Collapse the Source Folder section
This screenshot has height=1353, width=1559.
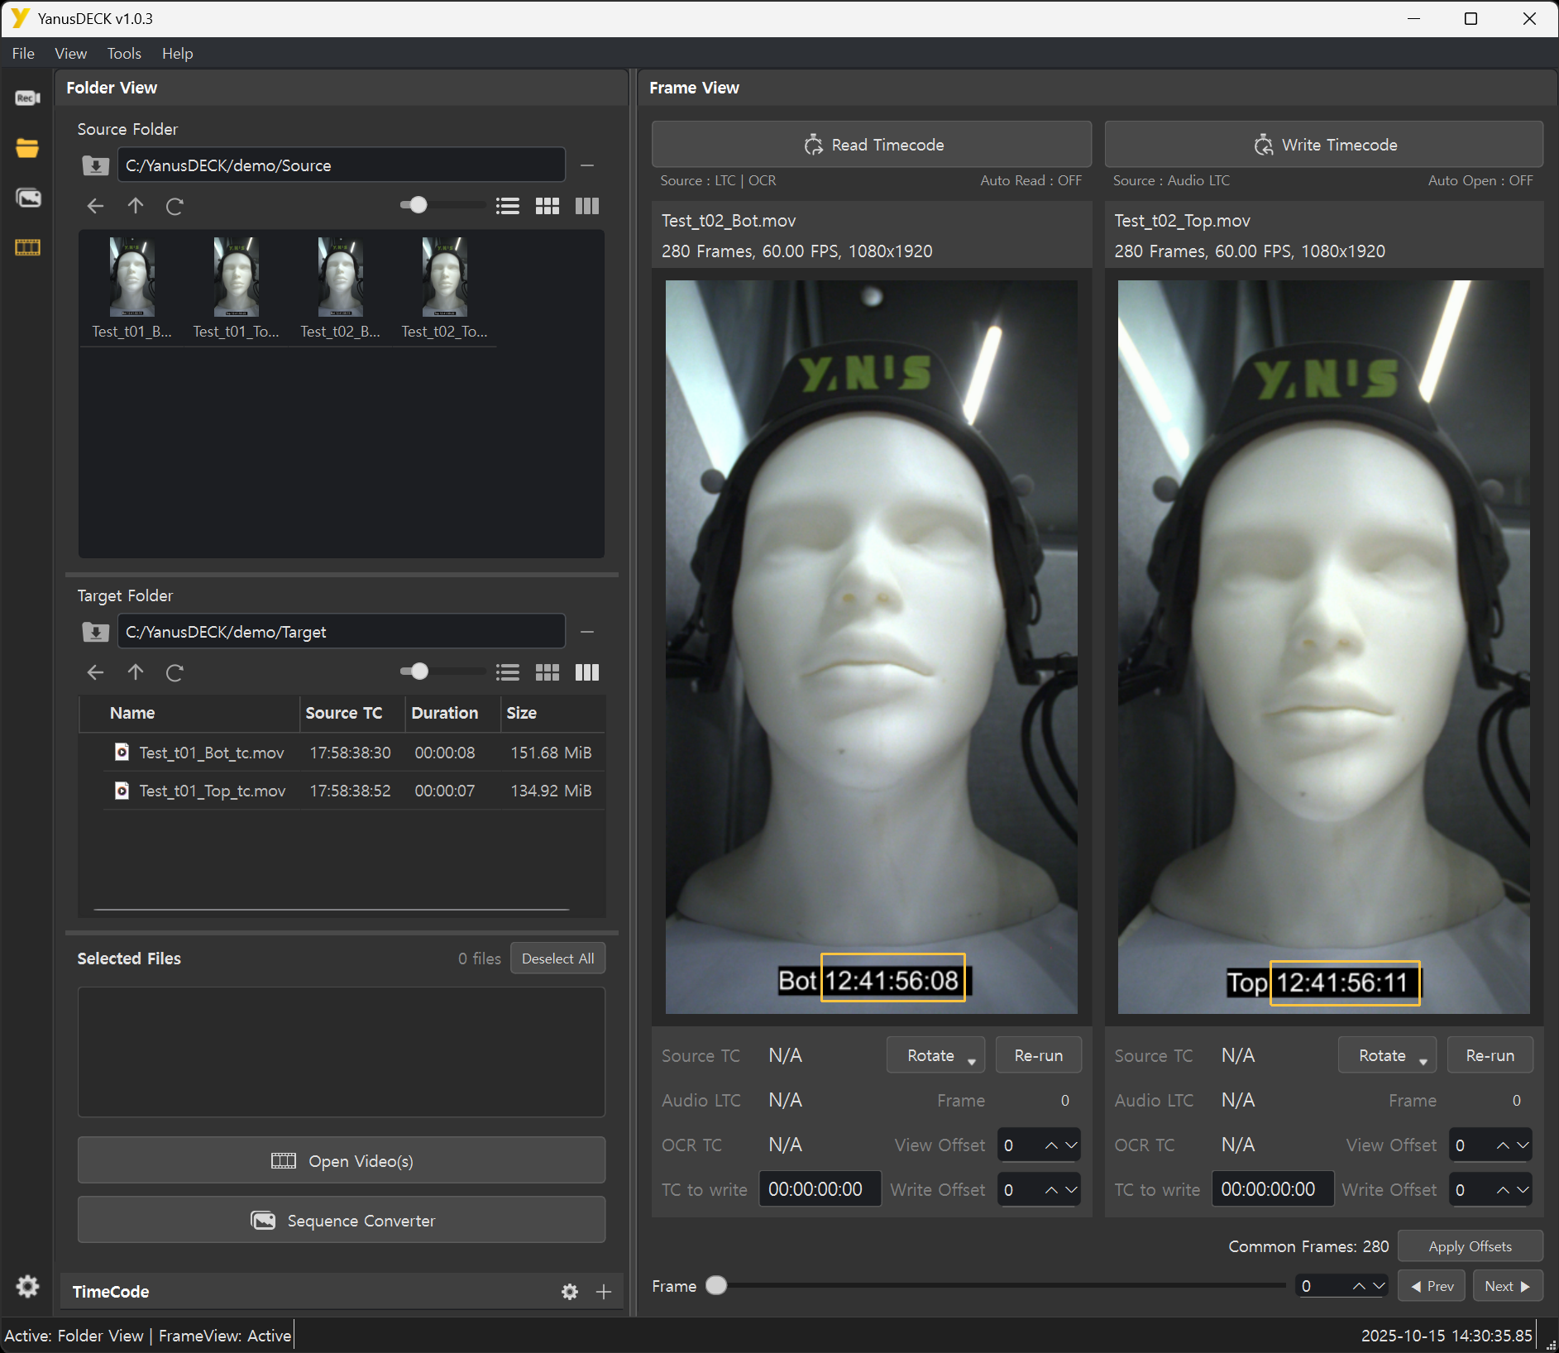[587, 165]
